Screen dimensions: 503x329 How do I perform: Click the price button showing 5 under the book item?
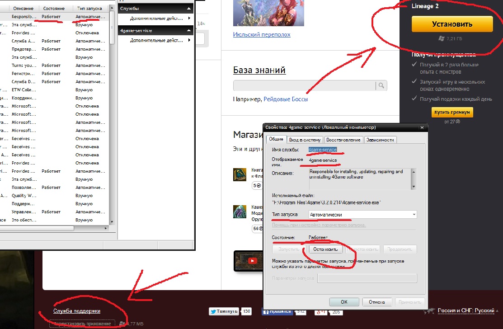[x=257, y=185]
